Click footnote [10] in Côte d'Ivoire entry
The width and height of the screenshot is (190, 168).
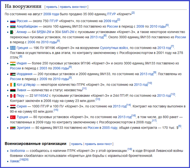[150, 83]
